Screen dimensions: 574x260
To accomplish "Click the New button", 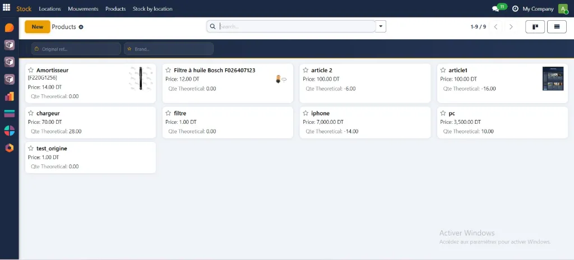I will click(38, 26).
